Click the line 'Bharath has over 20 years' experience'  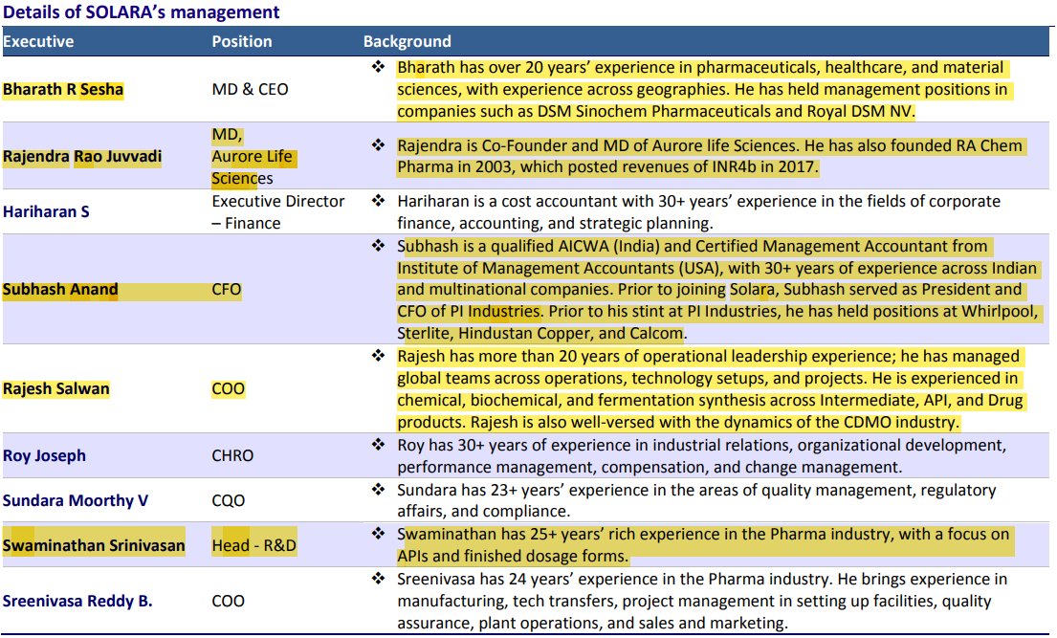[x=700, y=68]
